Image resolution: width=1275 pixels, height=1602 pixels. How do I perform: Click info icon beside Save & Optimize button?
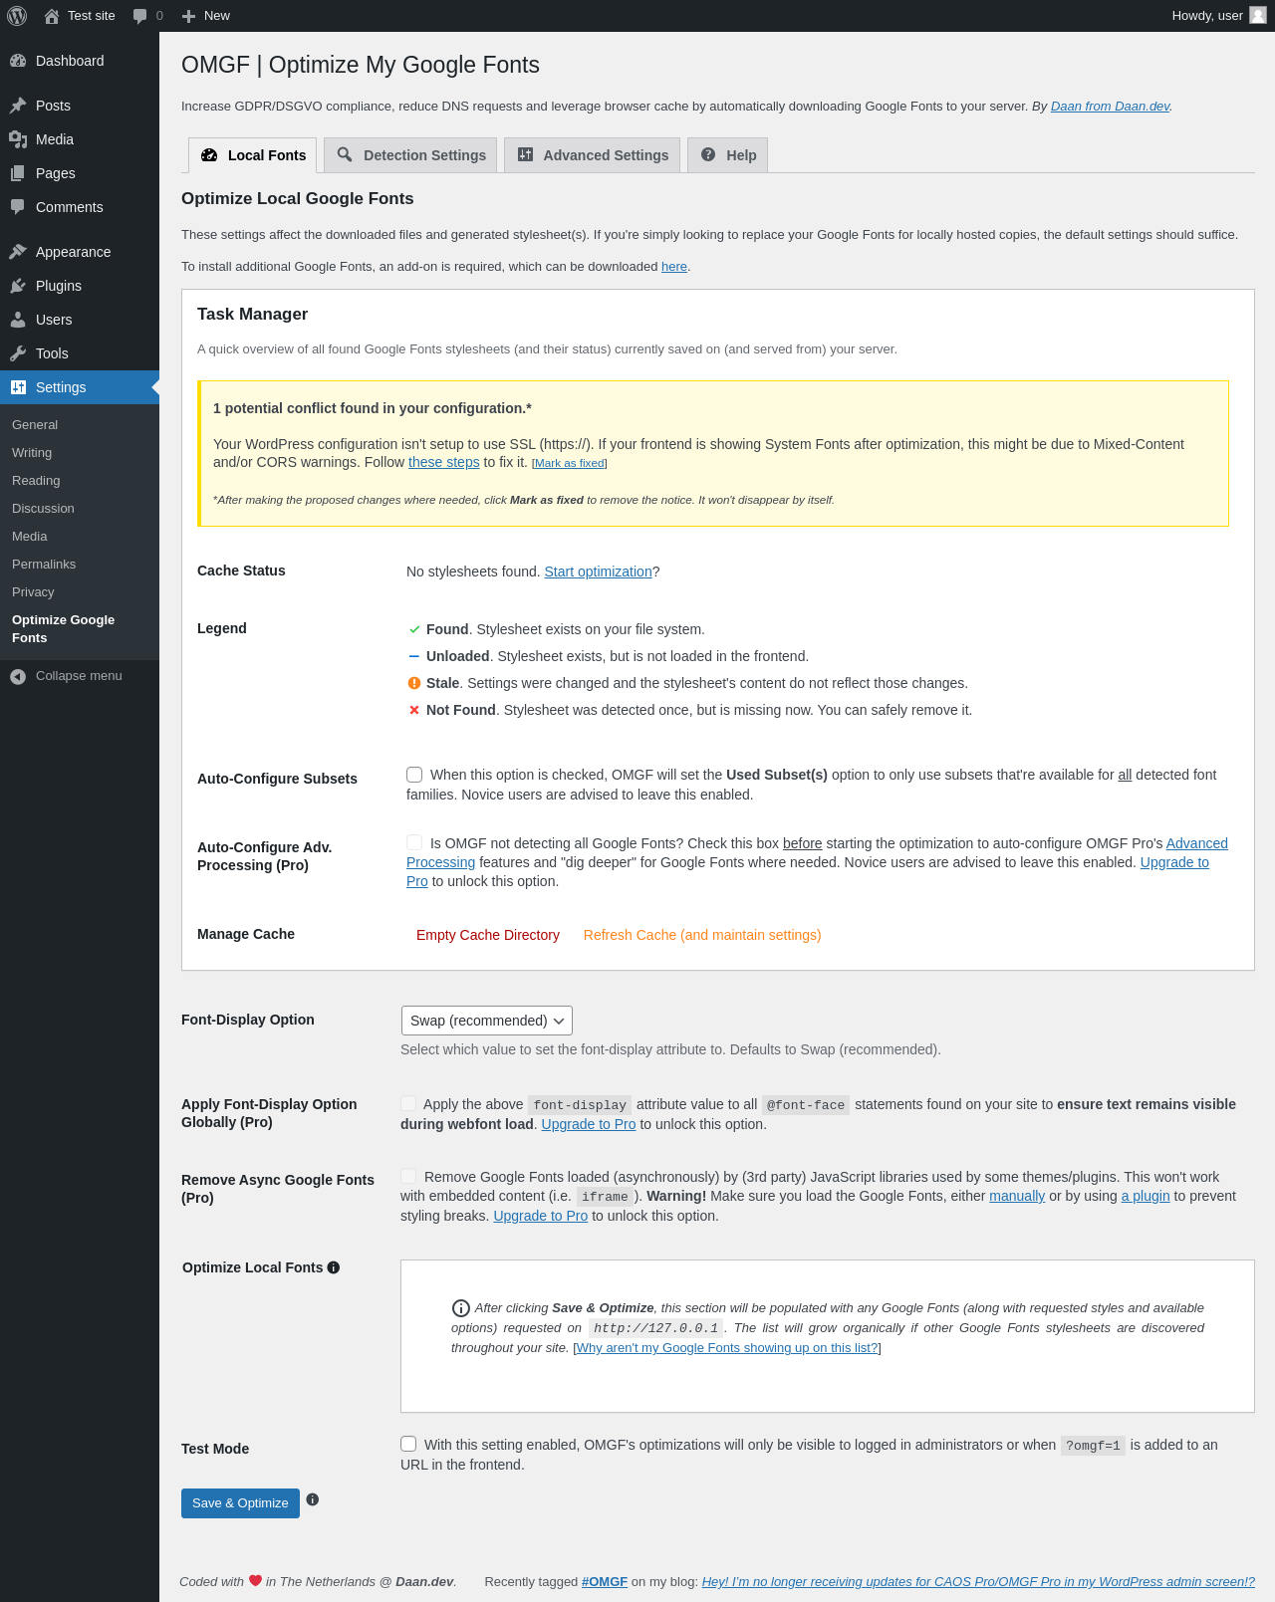(x=313, y=1499)
